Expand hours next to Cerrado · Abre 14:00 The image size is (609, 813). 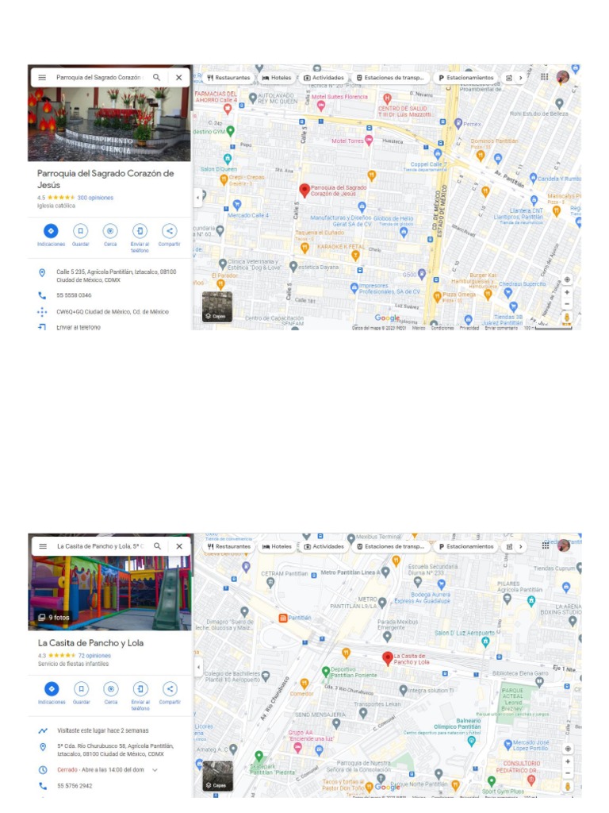(155, 770)
